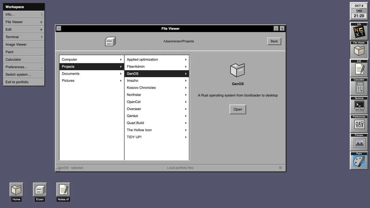
Task: Open the Edit app in the dock
Action: 359,68
